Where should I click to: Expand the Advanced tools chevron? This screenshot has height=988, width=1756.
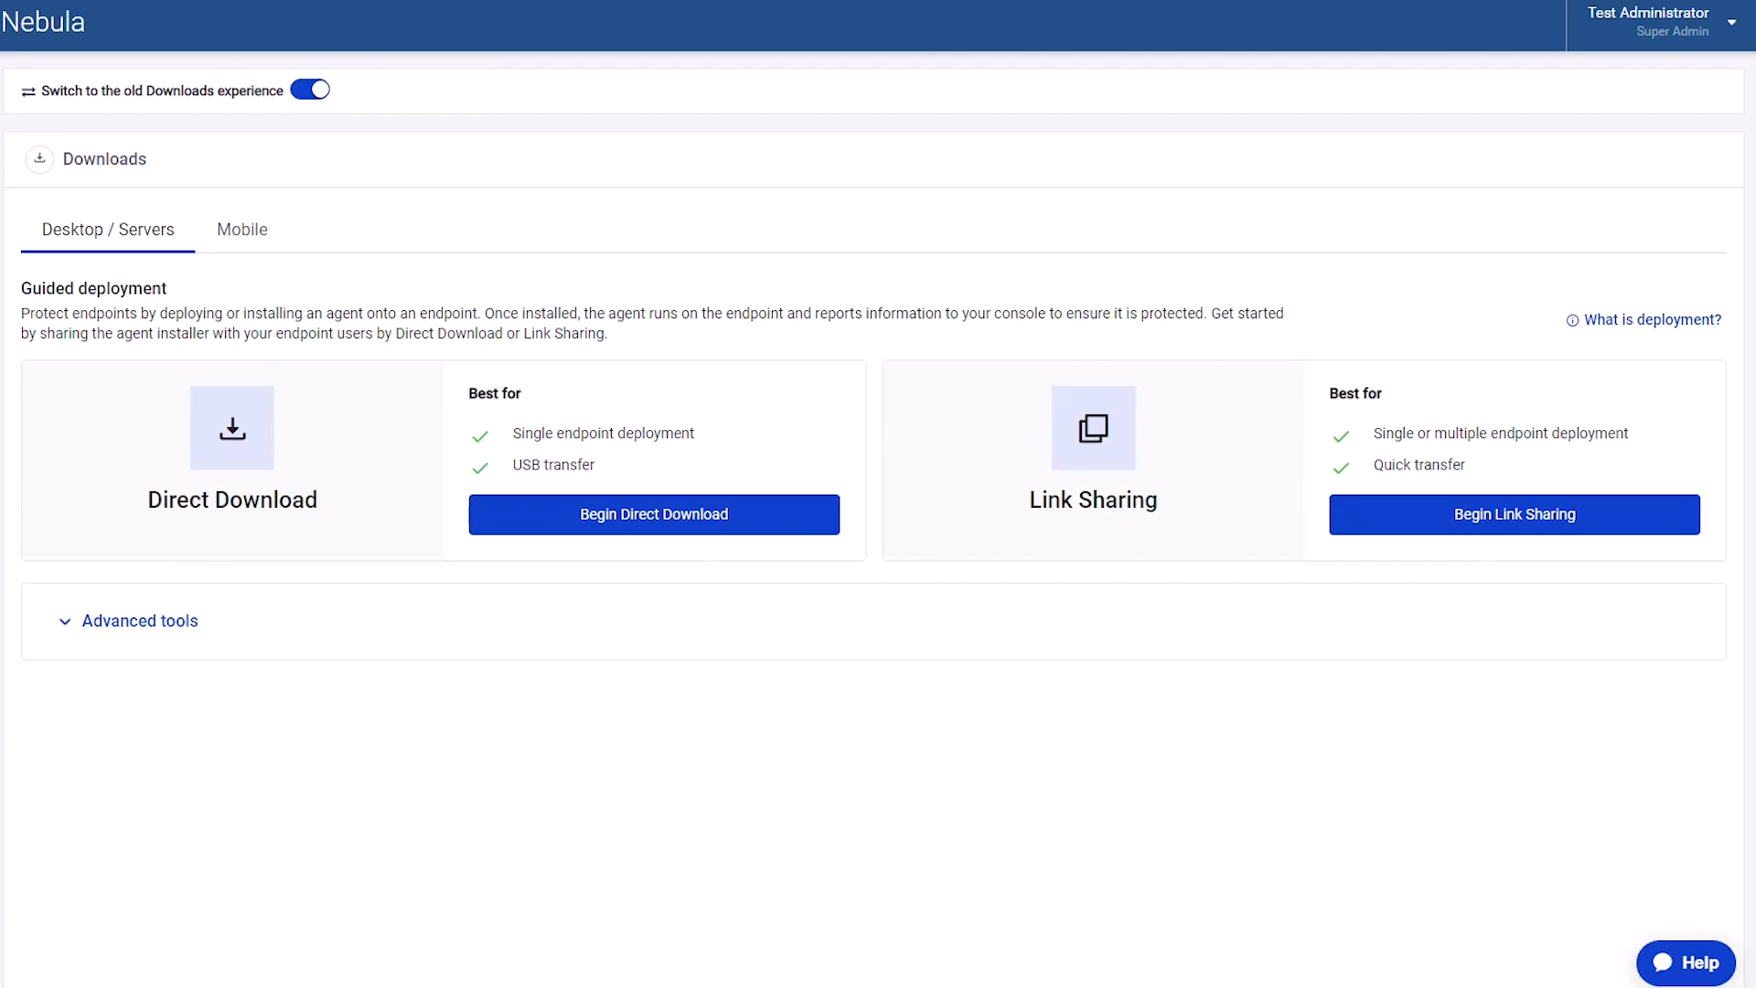pos(65,622)
